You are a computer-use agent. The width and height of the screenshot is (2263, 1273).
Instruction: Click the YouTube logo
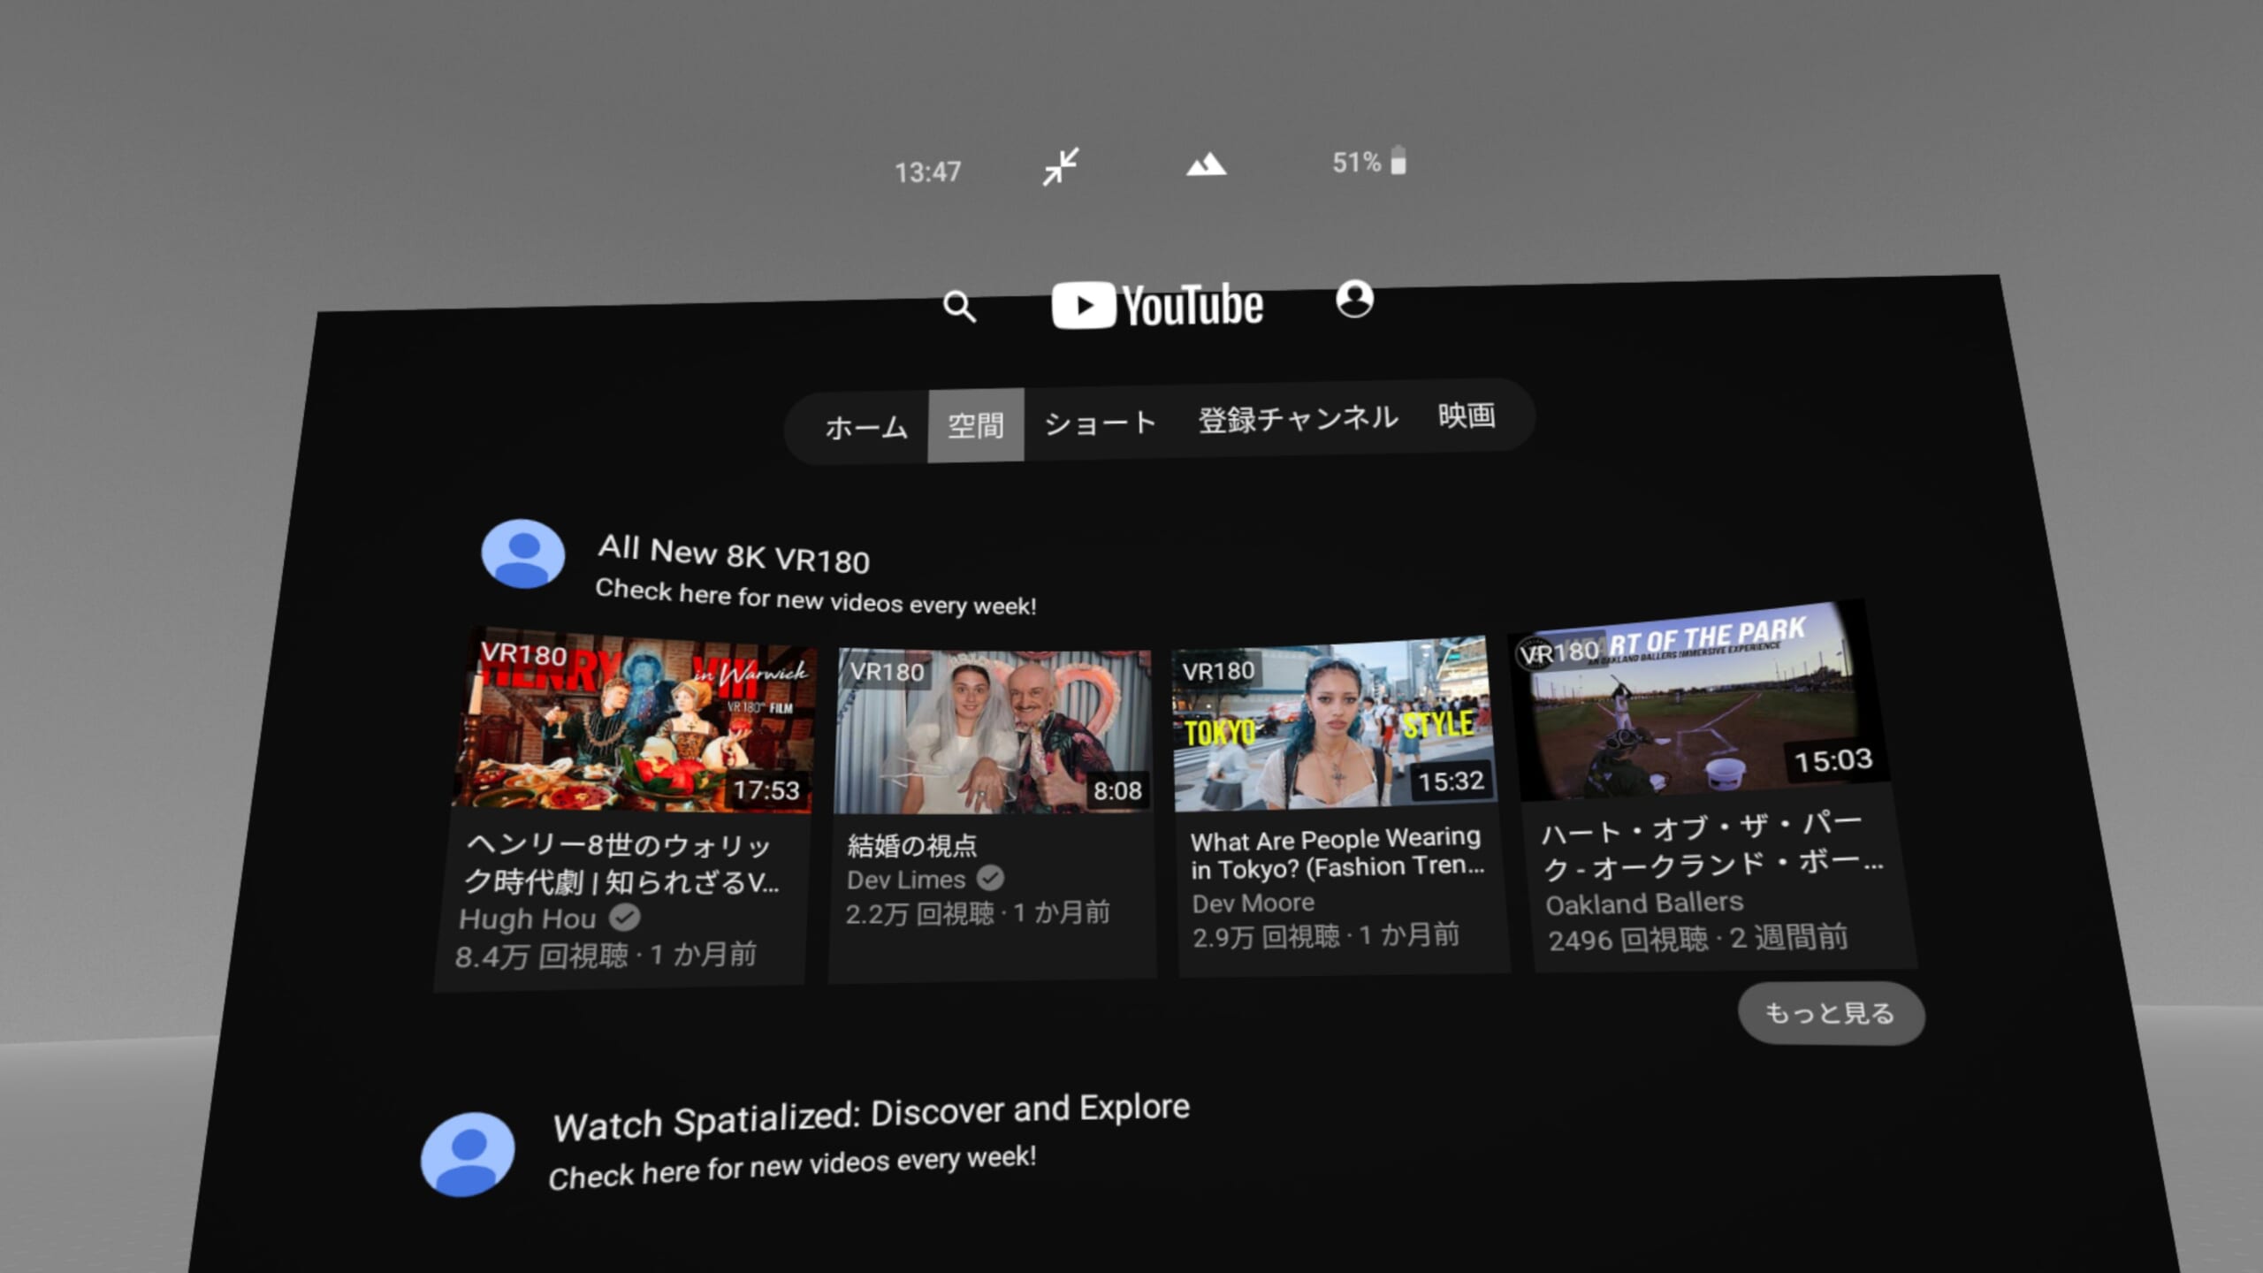[1155, 304]
